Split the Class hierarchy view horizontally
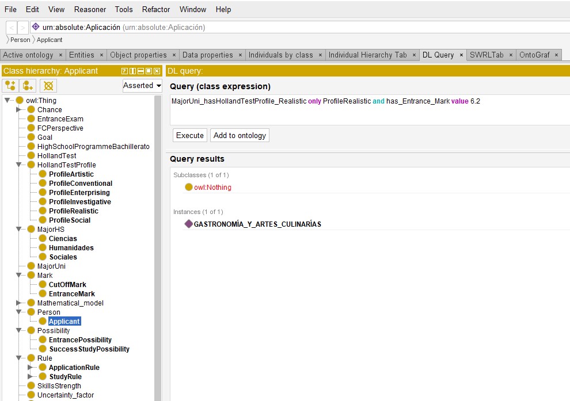 (140, 71)
